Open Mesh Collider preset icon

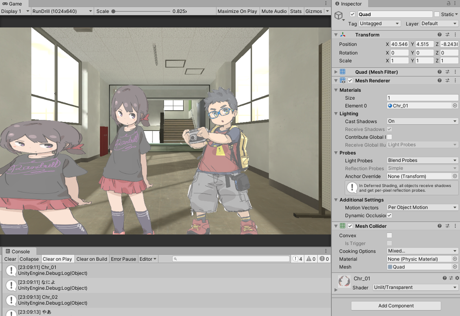click(x=447, y=226)
